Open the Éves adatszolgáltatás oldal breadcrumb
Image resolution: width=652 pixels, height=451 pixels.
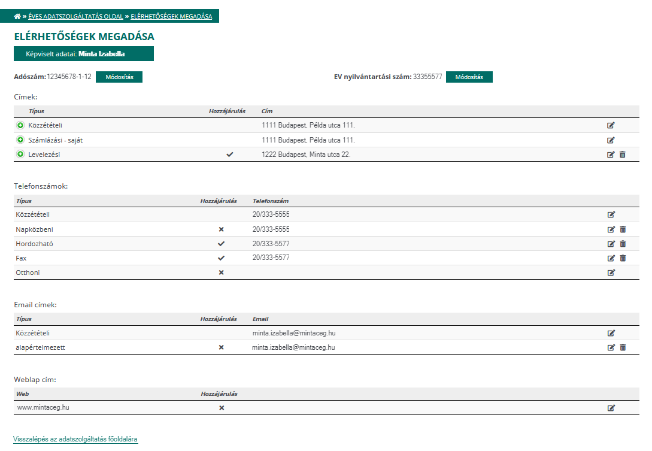coord(75,16)
